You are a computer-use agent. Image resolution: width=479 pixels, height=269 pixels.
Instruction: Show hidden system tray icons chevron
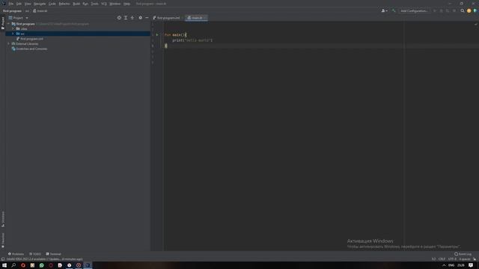(444, 265)
